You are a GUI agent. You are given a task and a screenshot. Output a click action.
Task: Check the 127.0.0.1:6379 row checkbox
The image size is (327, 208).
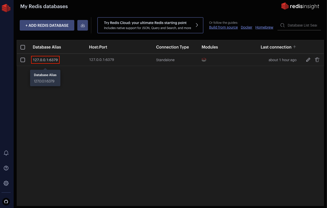click(x=23, y=60)
